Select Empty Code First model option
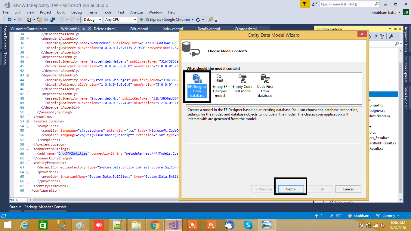 (x=242, y=84)
